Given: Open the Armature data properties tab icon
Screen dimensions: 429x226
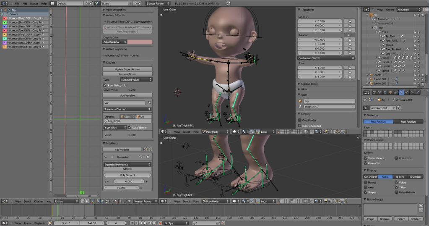Looking at the screenshot, I should tap(401, 92).
